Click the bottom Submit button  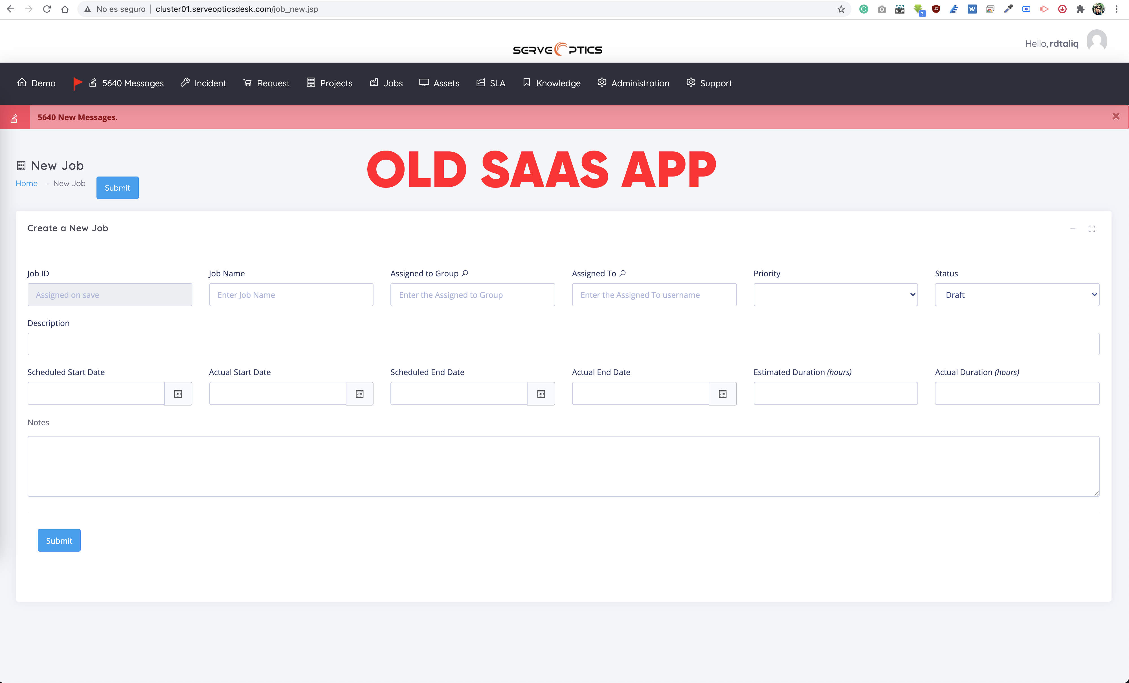tap(59, 540)
